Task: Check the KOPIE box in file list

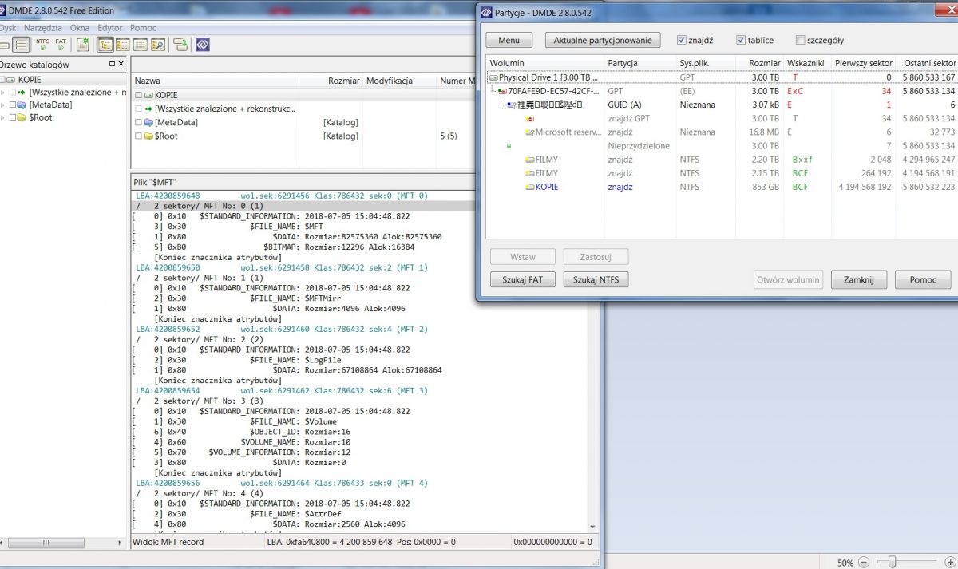Action: pos(138,95)
